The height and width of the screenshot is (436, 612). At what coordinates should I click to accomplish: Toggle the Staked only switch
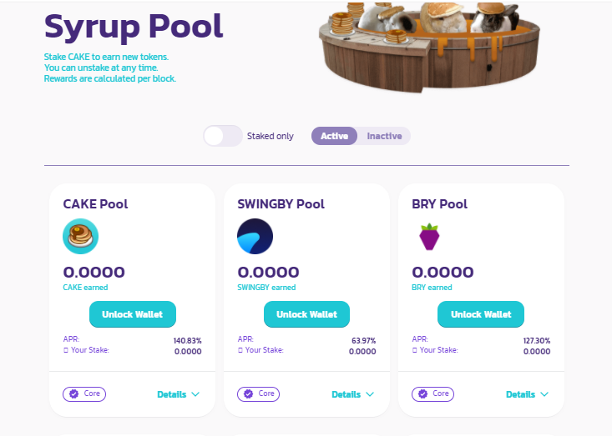click(x=223, y=136)
